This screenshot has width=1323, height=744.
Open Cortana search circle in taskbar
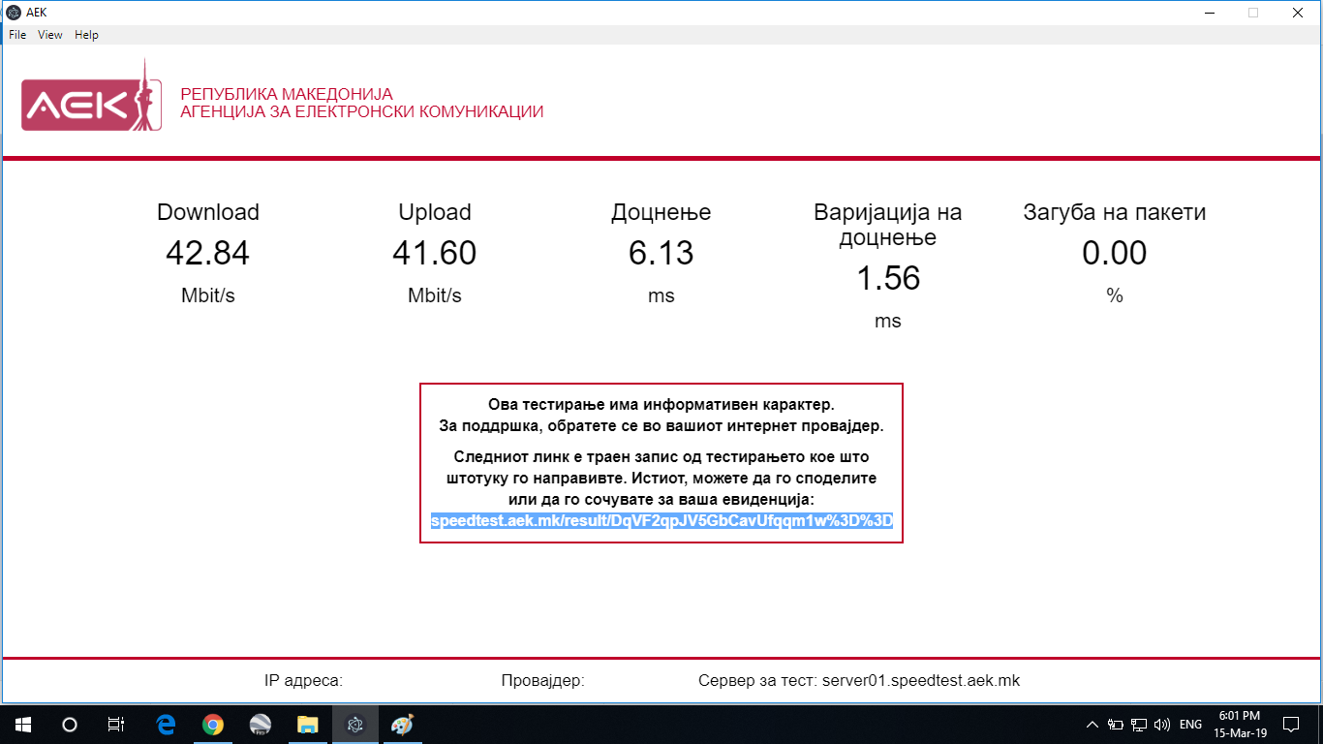(70, 724)
